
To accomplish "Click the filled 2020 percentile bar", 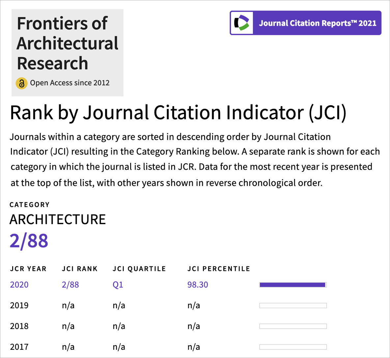I will tap(292, 285).
